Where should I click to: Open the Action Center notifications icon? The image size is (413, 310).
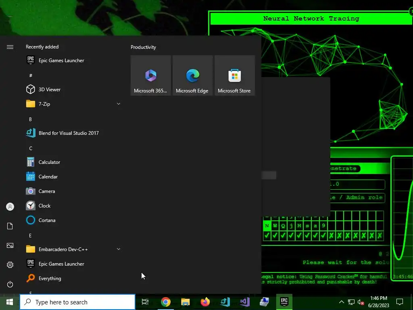click(x=400, y=302)
